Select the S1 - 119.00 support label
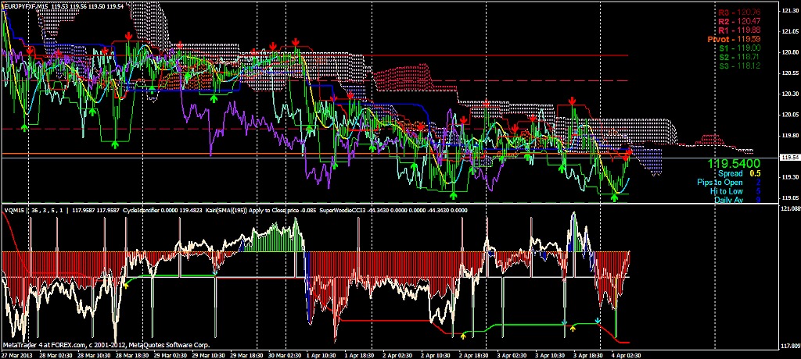This screenshot has width=801, height=359. coord(738,48)
